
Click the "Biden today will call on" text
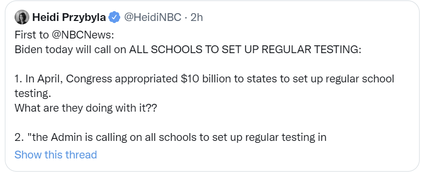click(70, 50)
